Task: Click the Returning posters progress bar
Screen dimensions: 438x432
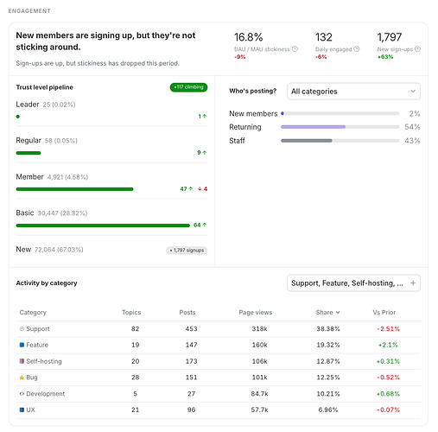Action: (340, 127)
